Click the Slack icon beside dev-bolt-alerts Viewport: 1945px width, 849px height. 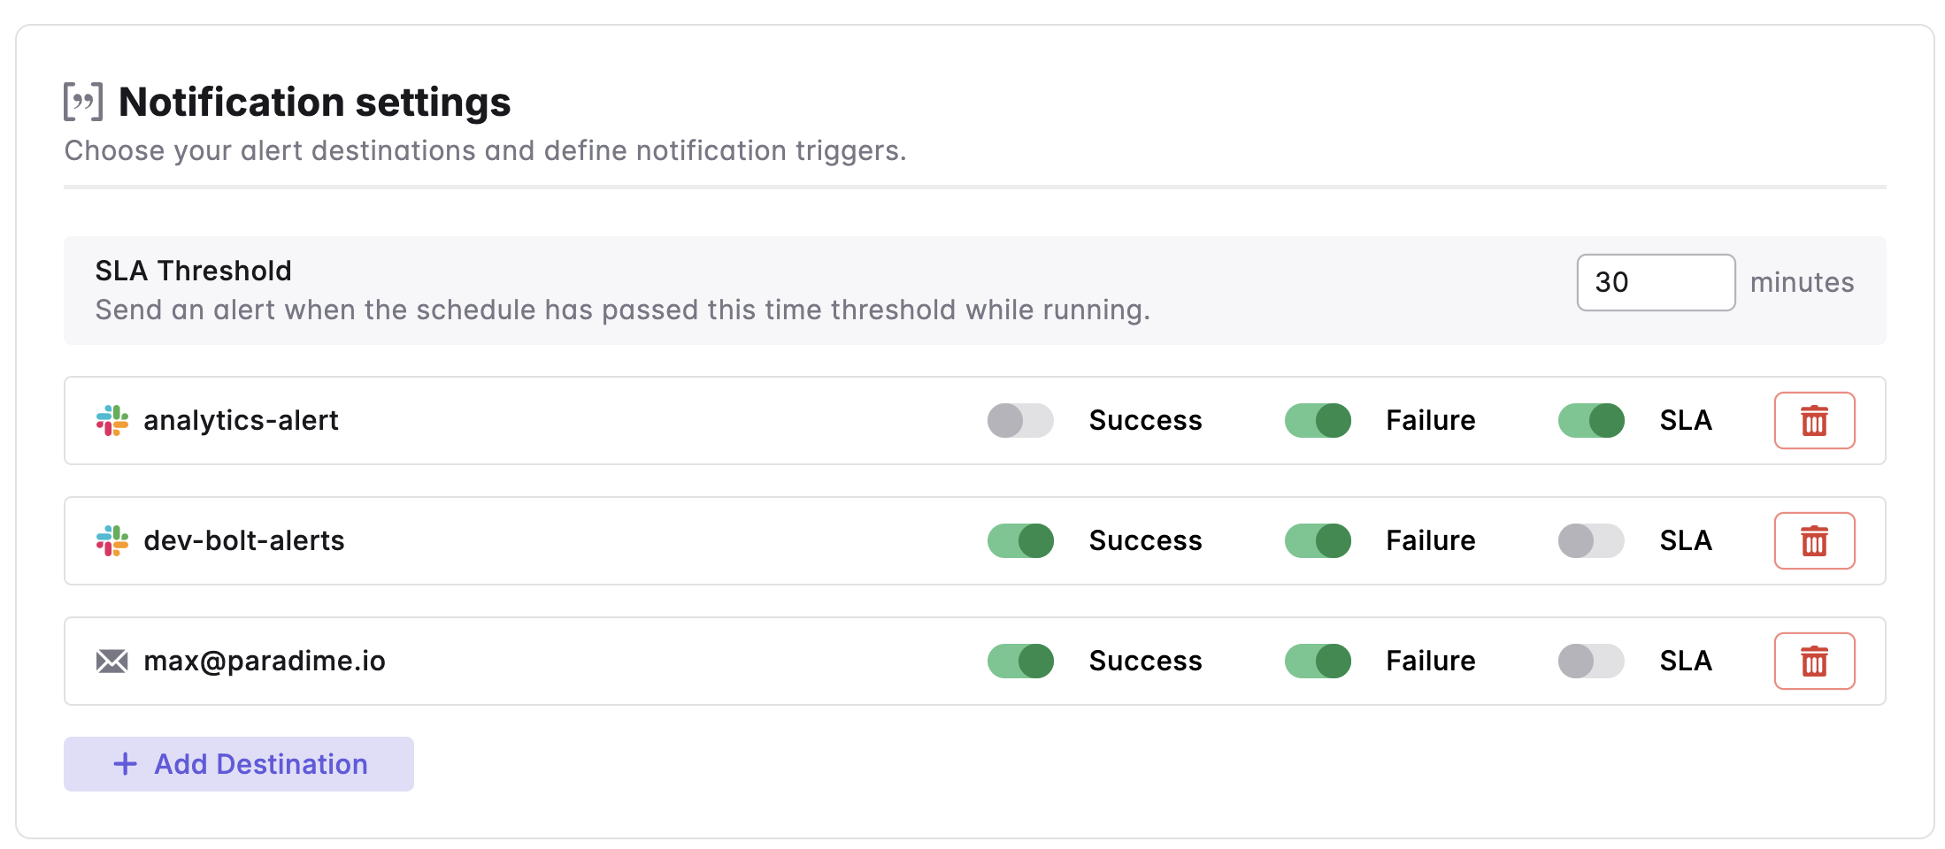tap(112, 541)
